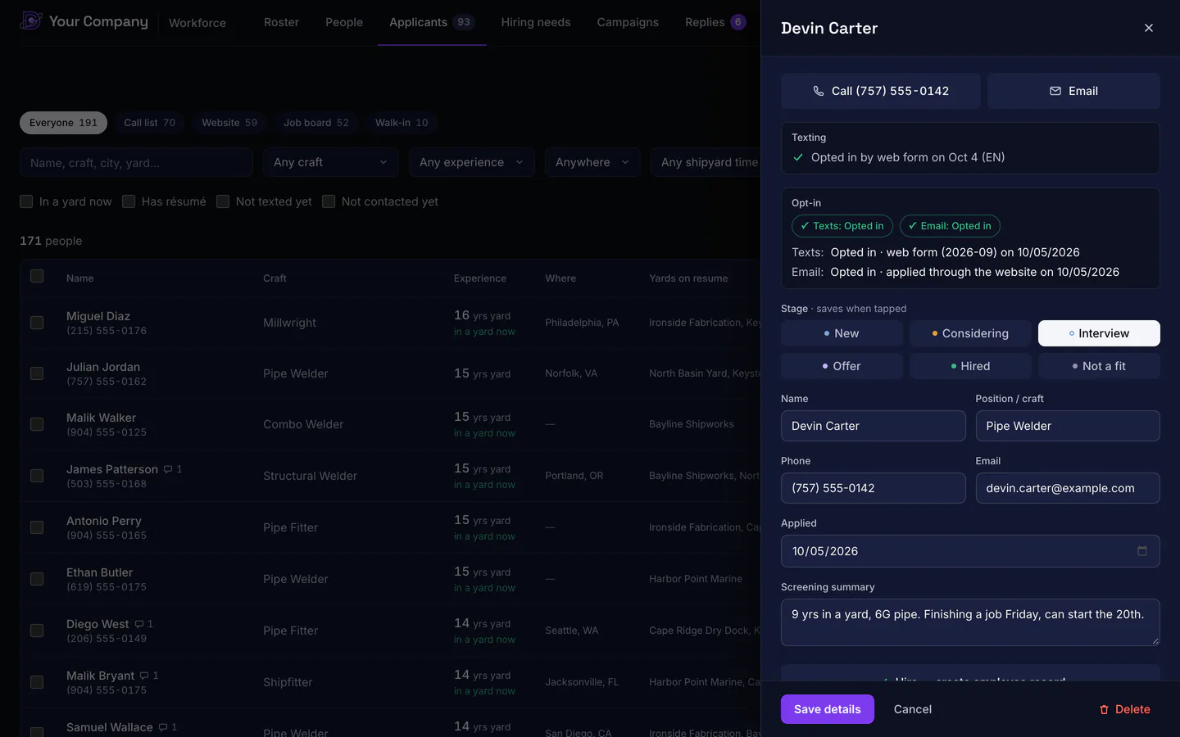The image size is (1180, 737).
Task: Click message bubble icon next to Samuel Wallace
Action: pos(163,727)
